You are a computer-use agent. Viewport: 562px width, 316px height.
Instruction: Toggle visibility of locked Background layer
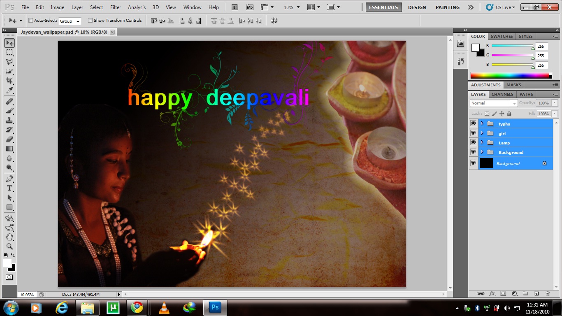click(473, 163)
